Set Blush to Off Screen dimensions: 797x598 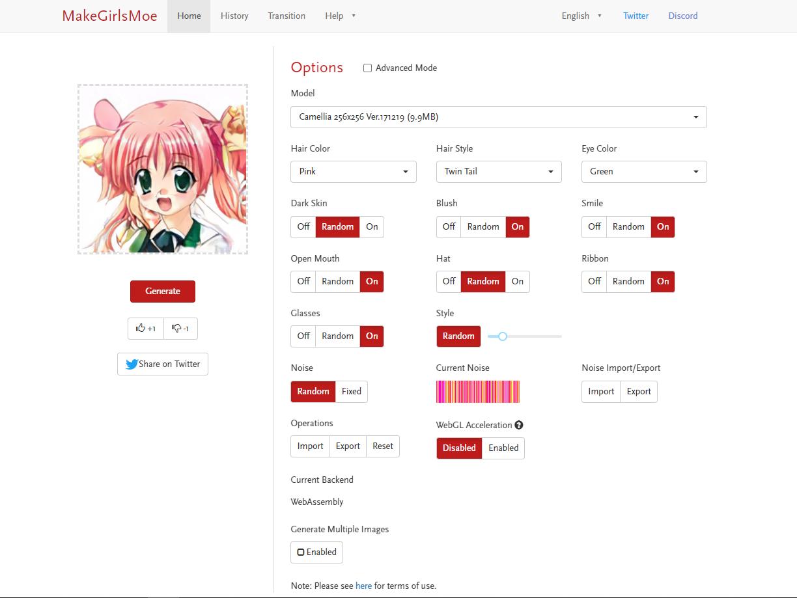pyautogui.click(x=448, y=226)
